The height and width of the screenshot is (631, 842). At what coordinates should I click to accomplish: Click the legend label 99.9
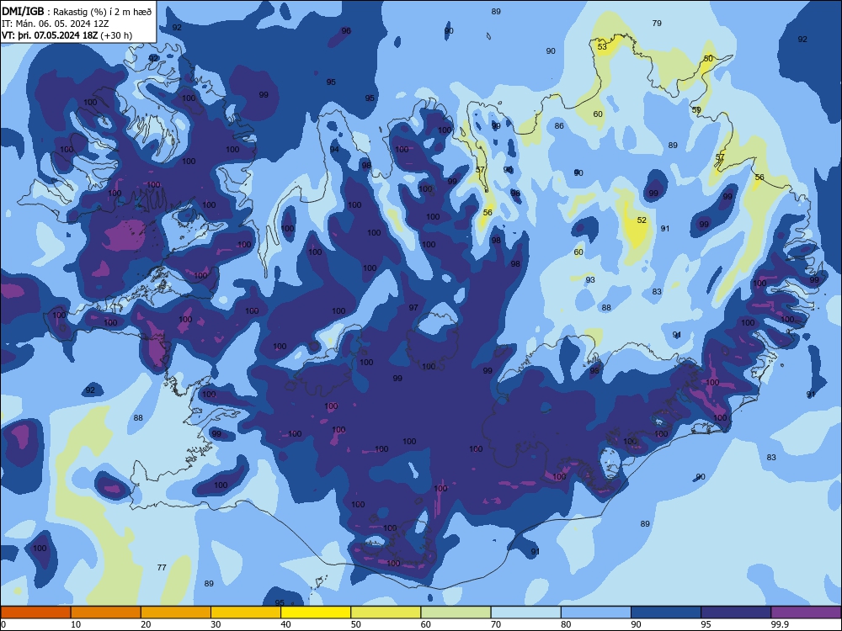pyautogui.click(x=779, y=624)
